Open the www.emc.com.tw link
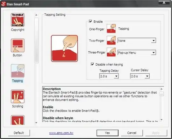 click(x=61, y=133)
